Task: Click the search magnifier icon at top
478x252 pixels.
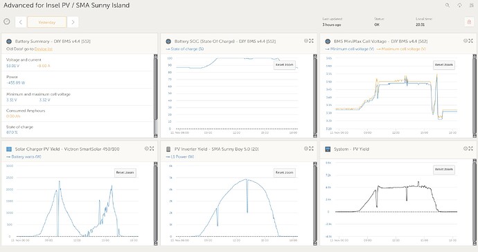Action: 448,5
